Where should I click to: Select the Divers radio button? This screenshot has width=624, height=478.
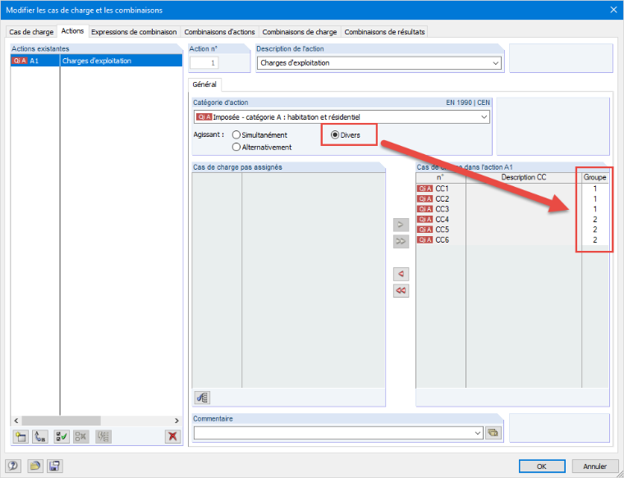(x=335, y=135)
